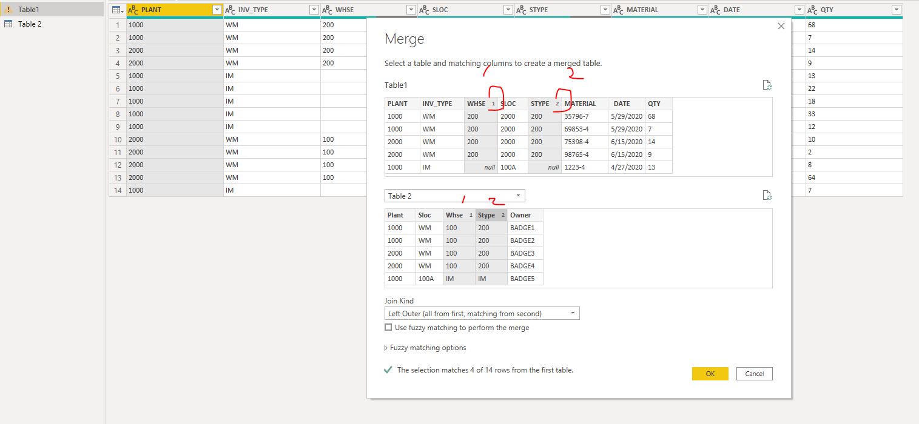
Task: Open INV_TYPE column filter dropdown
Action: pos(314,10)
